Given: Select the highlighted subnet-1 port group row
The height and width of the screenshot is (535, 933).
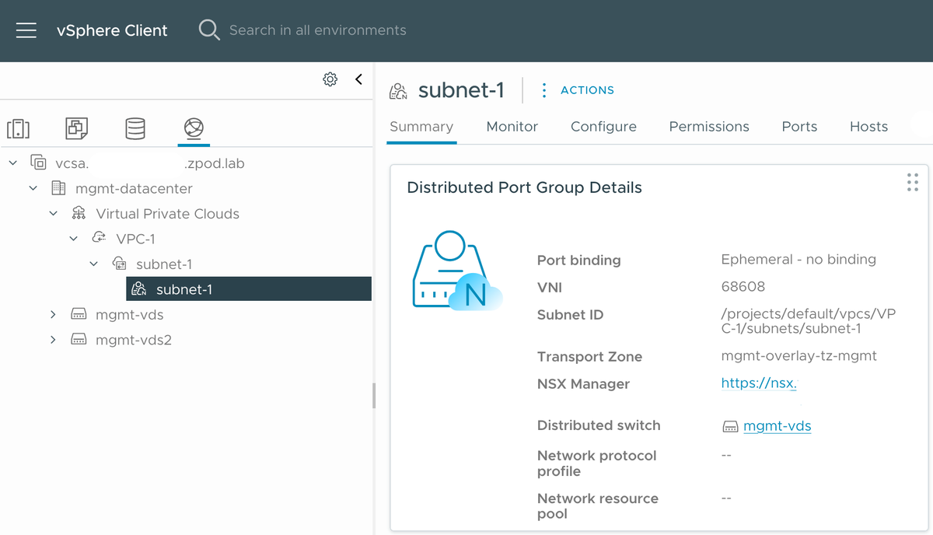Looking at the screenshot, I should pos(249,289).
